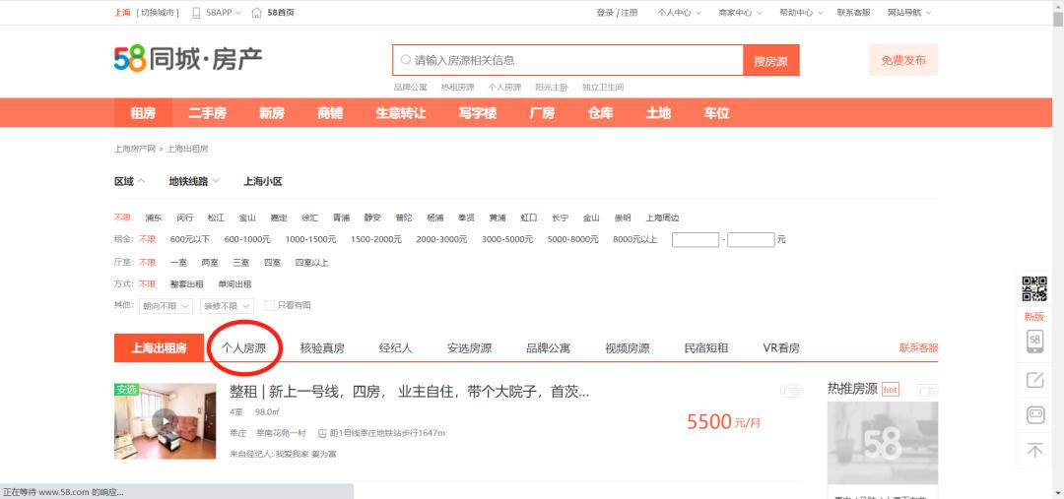Filter rooms by 两室
The height and width of the screenshot is (499, 1064).
tap(210, 263)
